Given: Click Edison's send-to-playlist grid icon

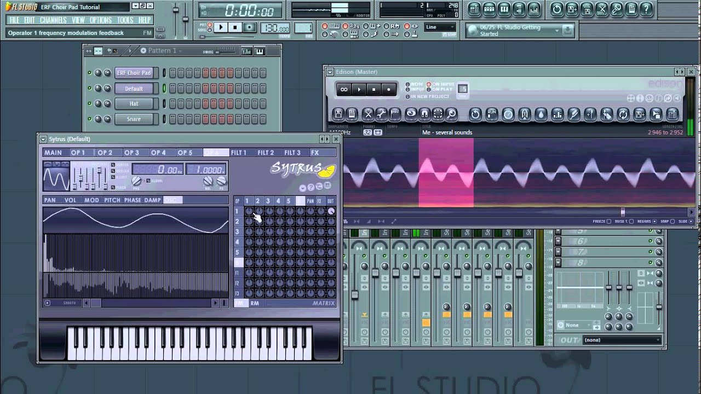Looking at the screenshot, I should [673, 114].
